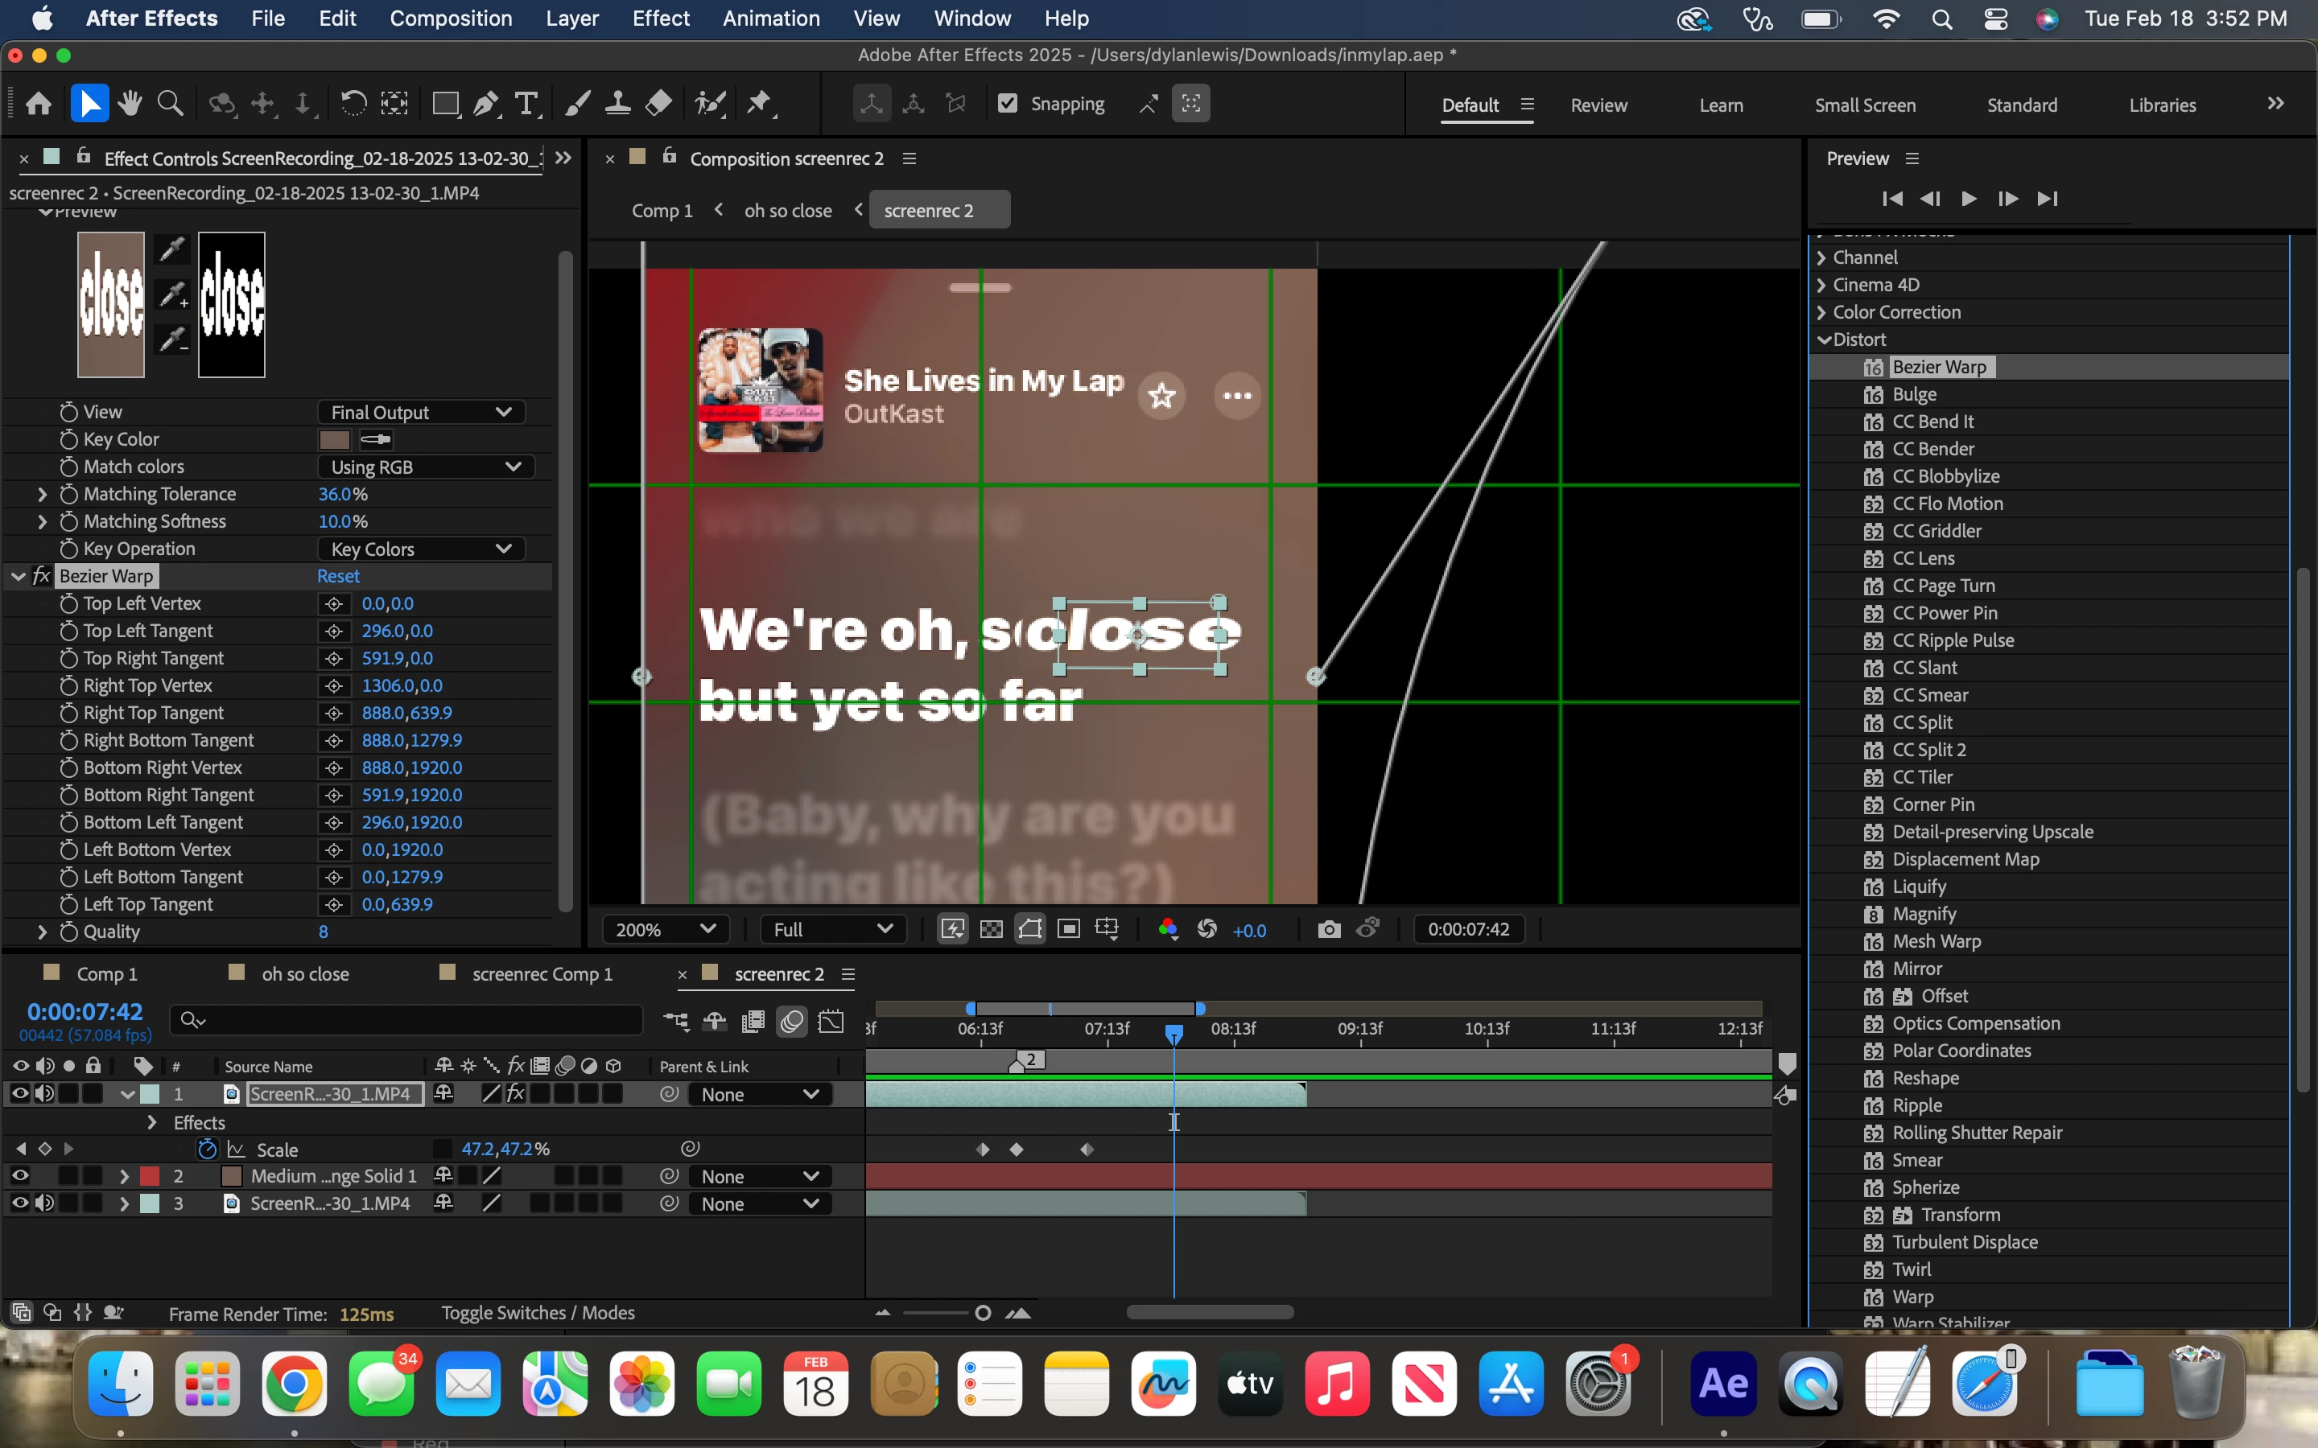Switch to the oh so close timeline tab
This screenshot has width=2318, height=1448.
point(304,974)
